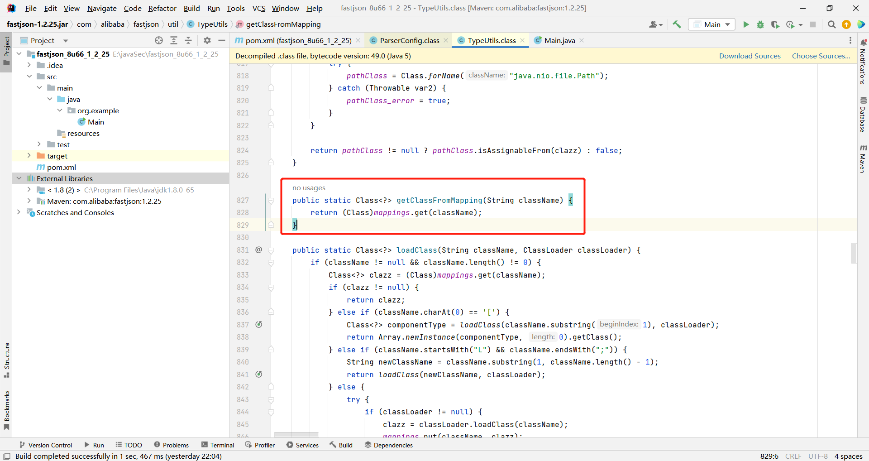Click UTF-8 encoding in status bar
The width and height of the screenshot is (869, 461).
pos(818,456)
